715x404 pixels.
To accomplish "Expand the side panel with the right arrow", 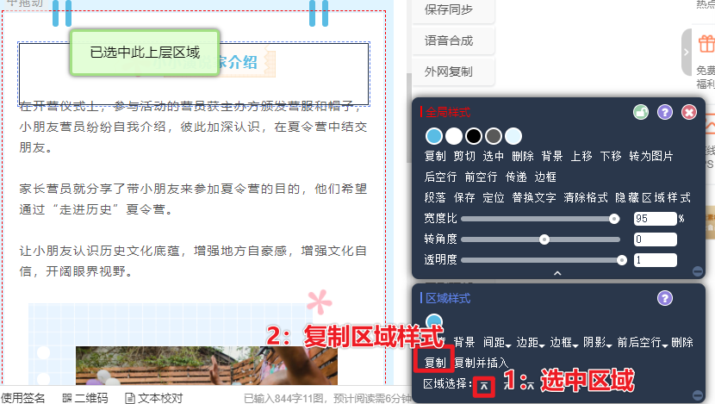I will (x=687, y=52).
